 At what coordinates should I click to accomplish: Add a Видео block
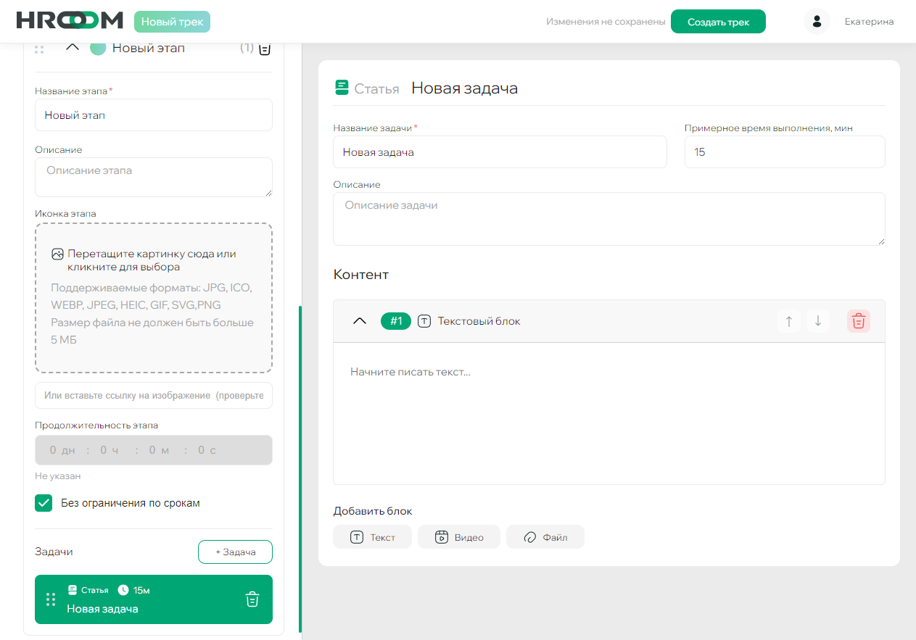458,537
